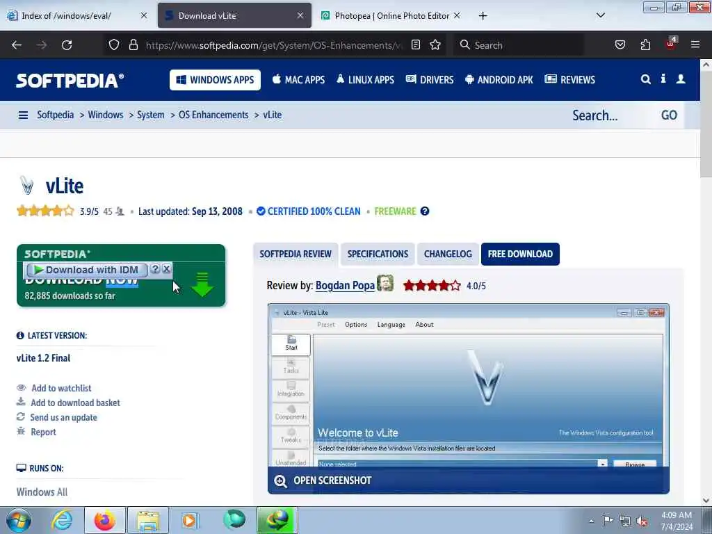712x534 pixels.
Task: Open the Pocket save icon
Action: [620, 44]
